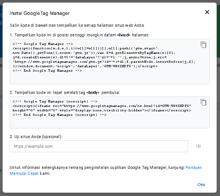Image resolution: width=220 pixels, height=196 pixels.
Task: Click the 'height="0" width="0"' code line
Action: (102, 110)
